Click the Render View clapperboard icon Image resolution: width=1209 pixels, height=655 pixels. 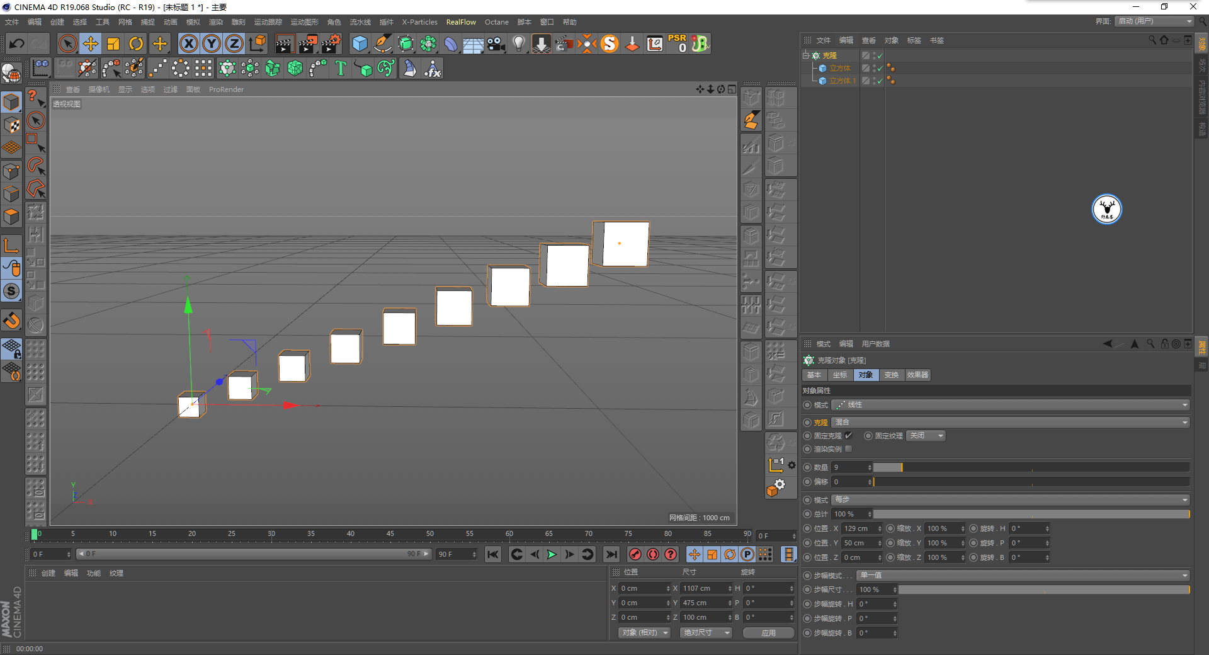[x=285, y=43]
